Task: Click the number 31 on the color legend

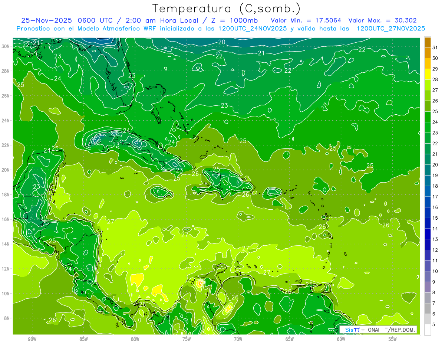Action: pyautogui.click(x=435, y=47)
